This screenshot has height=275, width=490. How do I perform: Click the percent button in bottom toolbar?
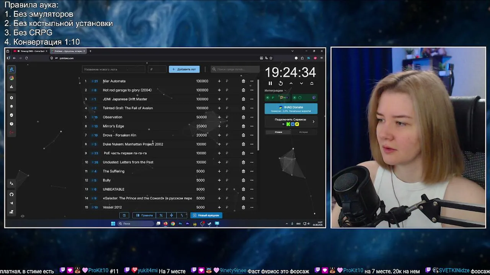click(x=161, y=215)
